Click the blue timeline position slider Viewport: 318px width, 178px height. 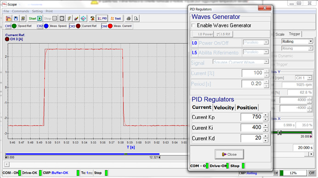tap(82, 154)
